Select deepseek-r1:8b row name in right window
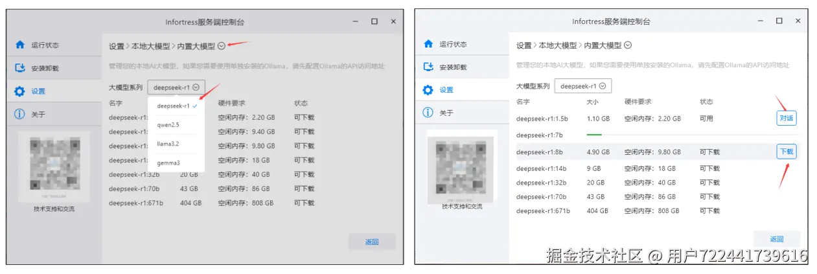 point(539,152)
